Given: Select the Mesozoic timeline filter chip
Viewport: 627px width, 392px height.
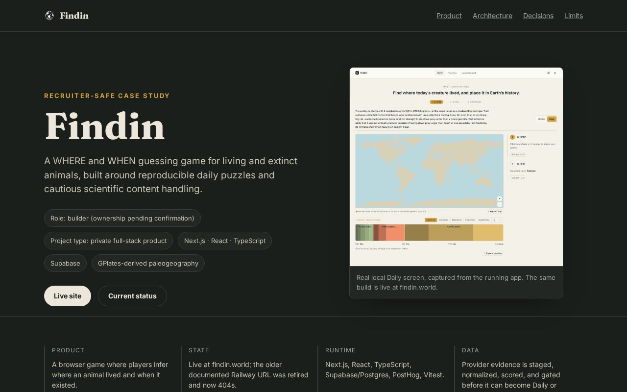Looking at the screenshot, I should pyautogui.click(x=457, y=220).
